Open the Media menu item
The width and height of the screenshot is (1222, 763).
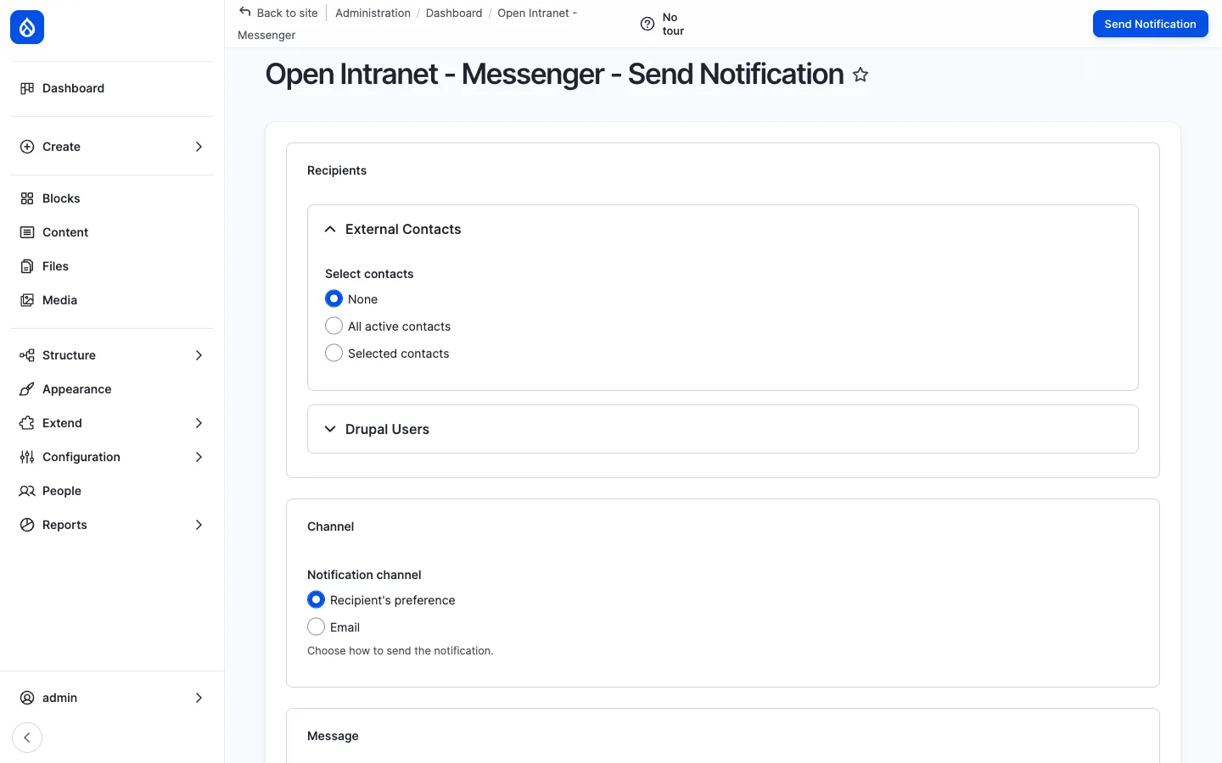pyautogui.click(x=112, y=300)
